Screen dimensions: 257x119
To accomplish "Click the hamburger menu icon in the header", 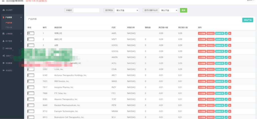I will [3, 1].
